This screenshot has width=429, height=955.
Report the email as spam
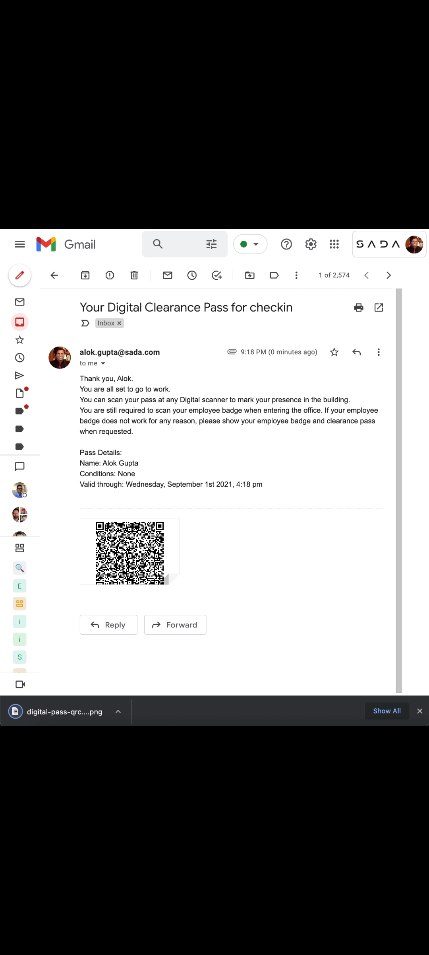tap(110, 275)
